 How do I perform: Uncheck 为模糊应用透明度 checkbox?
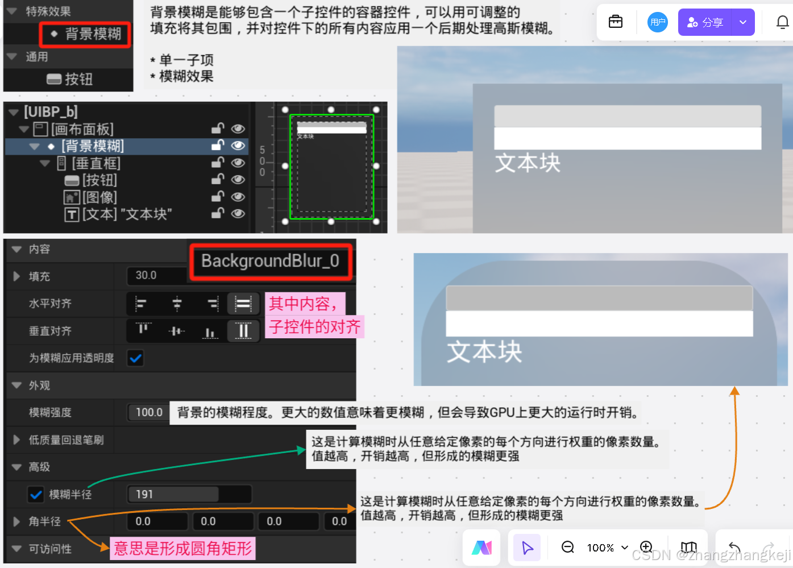(135, 358)
